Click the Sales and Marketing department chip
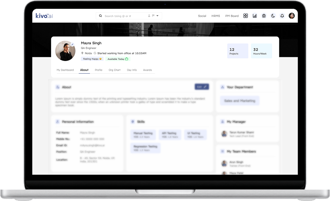 point(240,101)
